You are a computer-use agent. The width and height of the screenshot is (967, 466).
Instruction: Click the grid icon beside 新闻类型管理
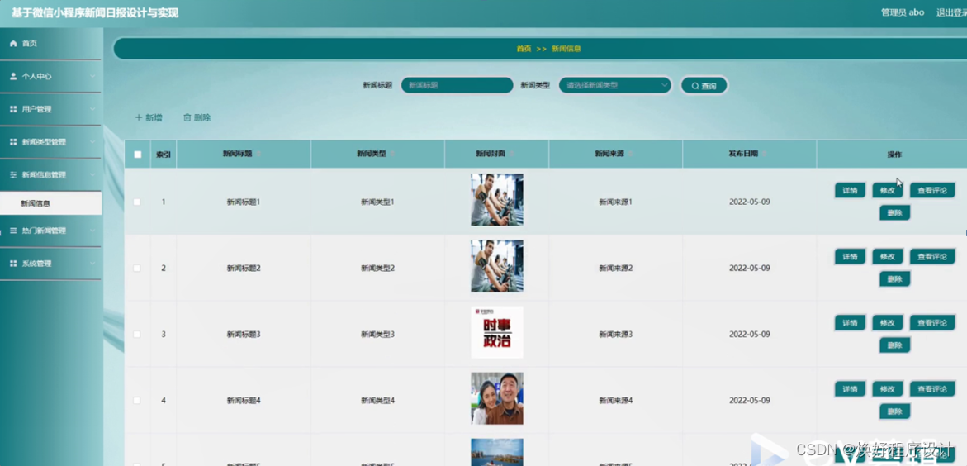click(13, 141)
